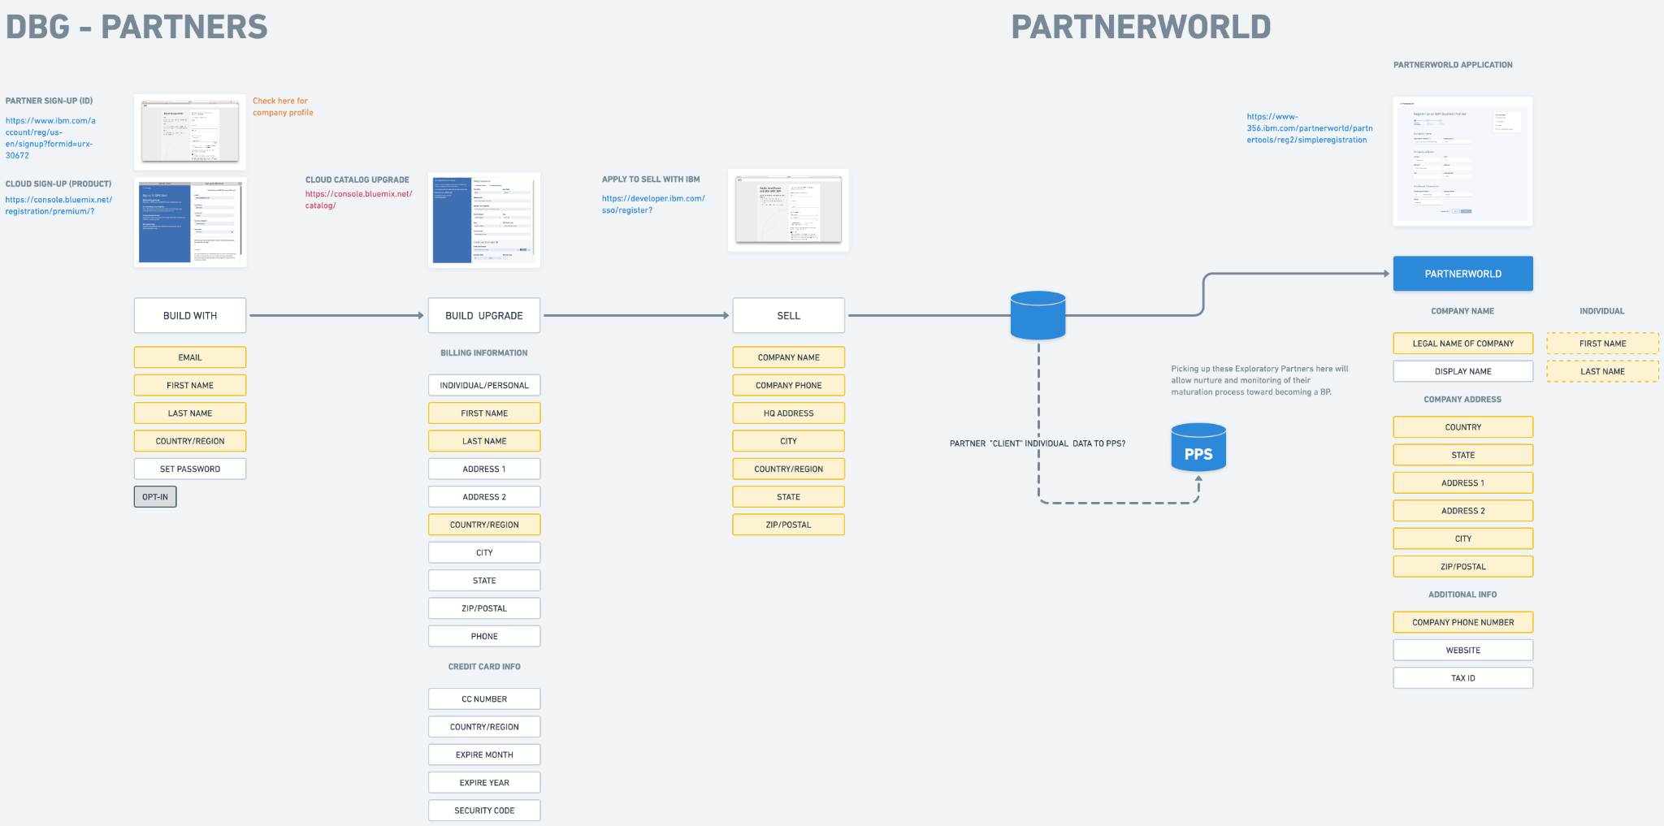
Task: Select SET PASSWORD field box
Action: [x=190, y=469]
